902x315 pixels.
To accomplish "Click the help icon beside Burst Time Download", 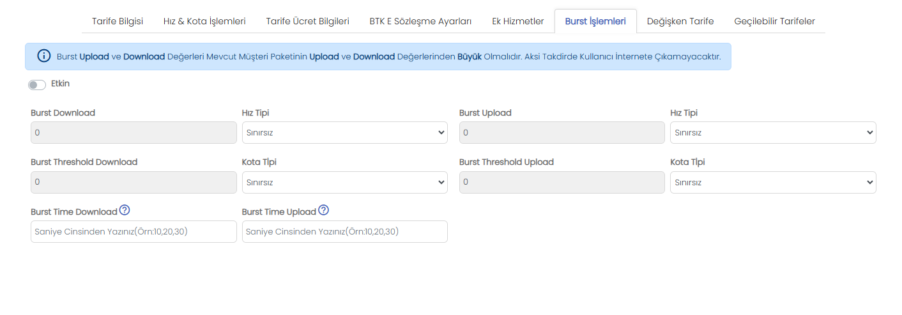I will pos(125,210).
